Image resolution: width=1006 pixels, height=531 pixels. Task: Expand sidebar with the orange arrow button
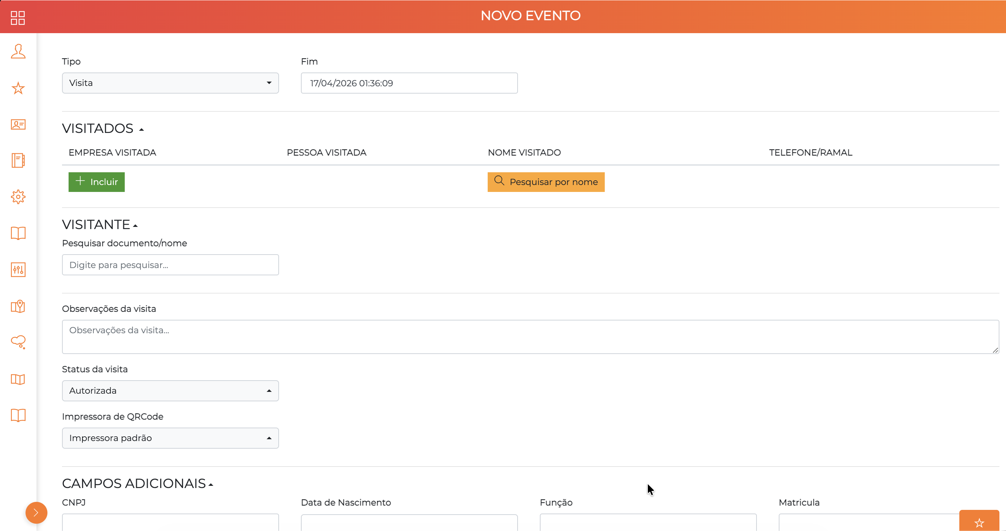pos(36,513)
